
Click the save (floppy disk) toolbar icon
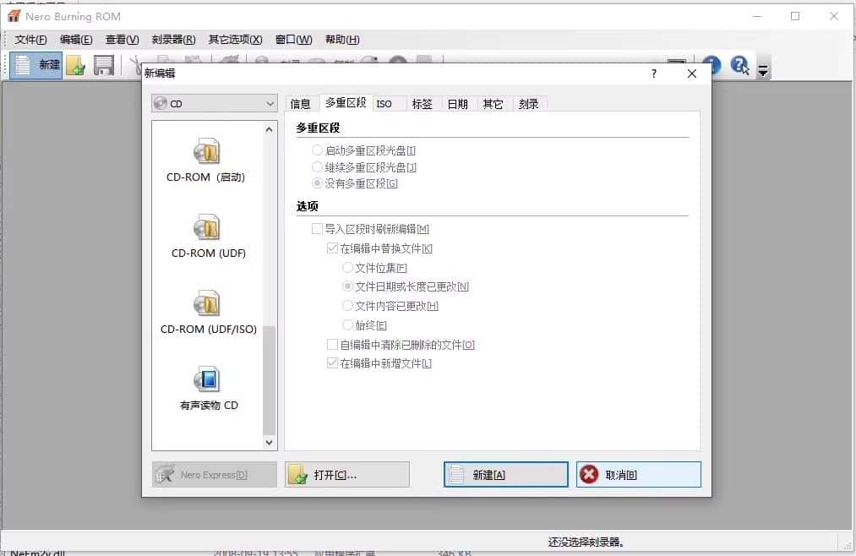104,65
